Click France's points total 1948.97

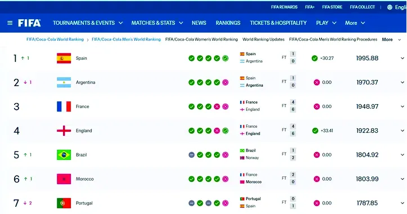[x=367, y=106]
